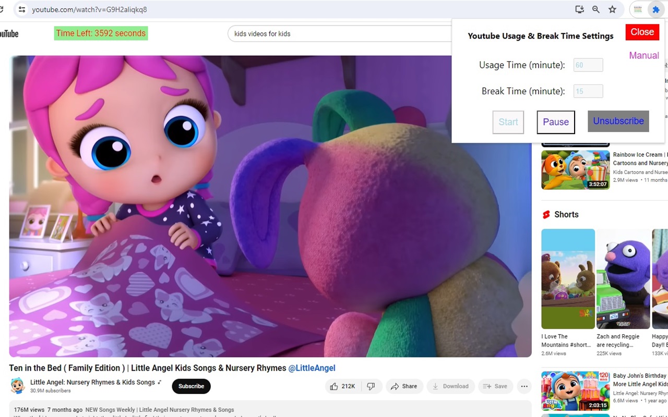
Task: Click the YouTube logo
Action: (9, 34)
